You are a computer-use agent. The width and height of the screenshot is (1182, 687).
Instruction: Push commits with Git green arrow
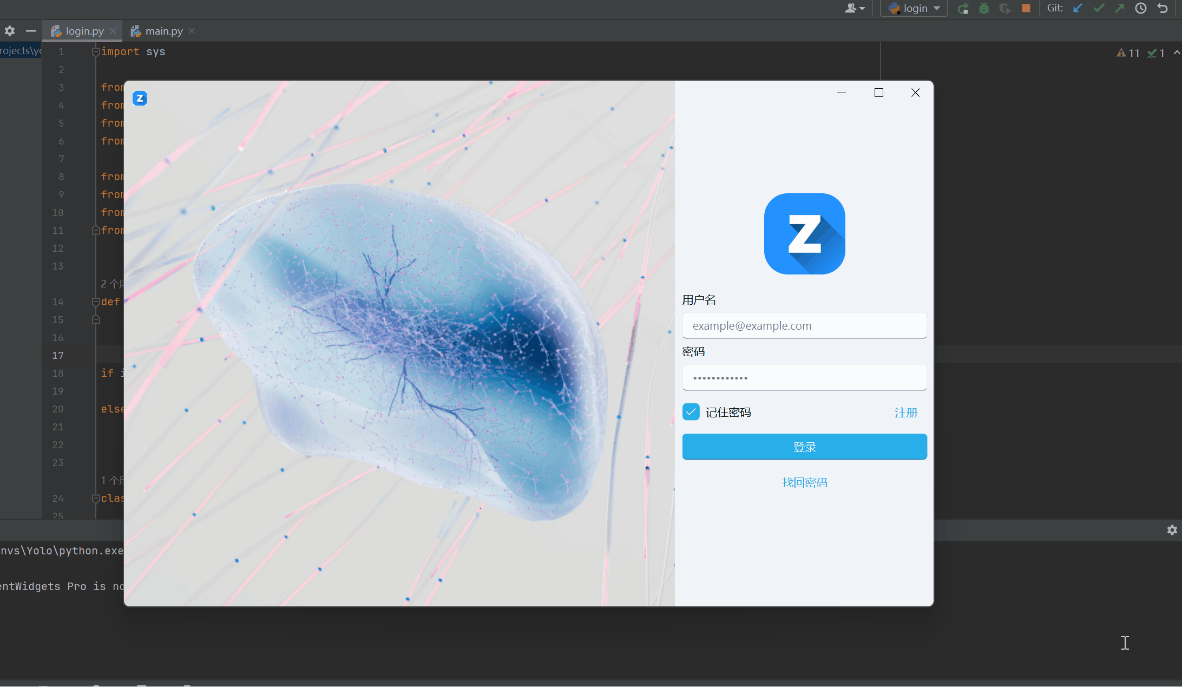[x=1120, y=8]
